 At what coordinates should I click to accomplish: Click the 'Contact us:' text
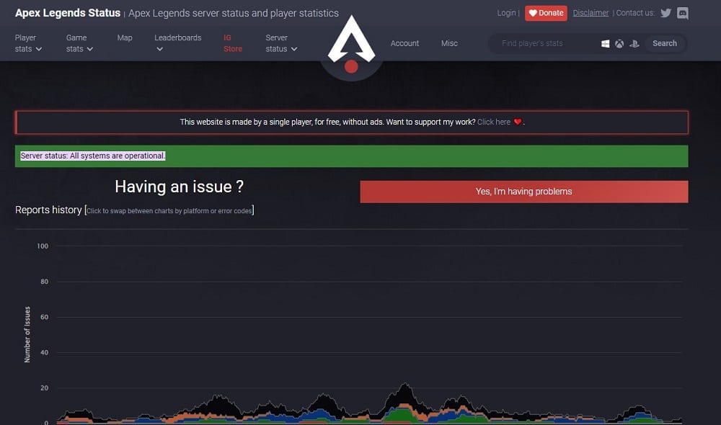(x=635, y=13)
